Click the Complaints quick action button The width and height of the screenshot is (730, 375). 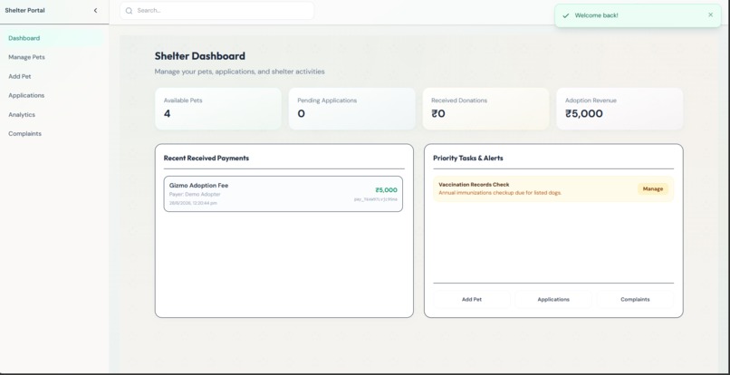point(635,300)
